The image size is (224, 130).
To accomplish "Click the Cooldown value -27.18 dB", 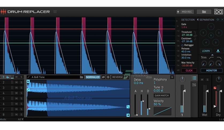I will click(187, 41).
